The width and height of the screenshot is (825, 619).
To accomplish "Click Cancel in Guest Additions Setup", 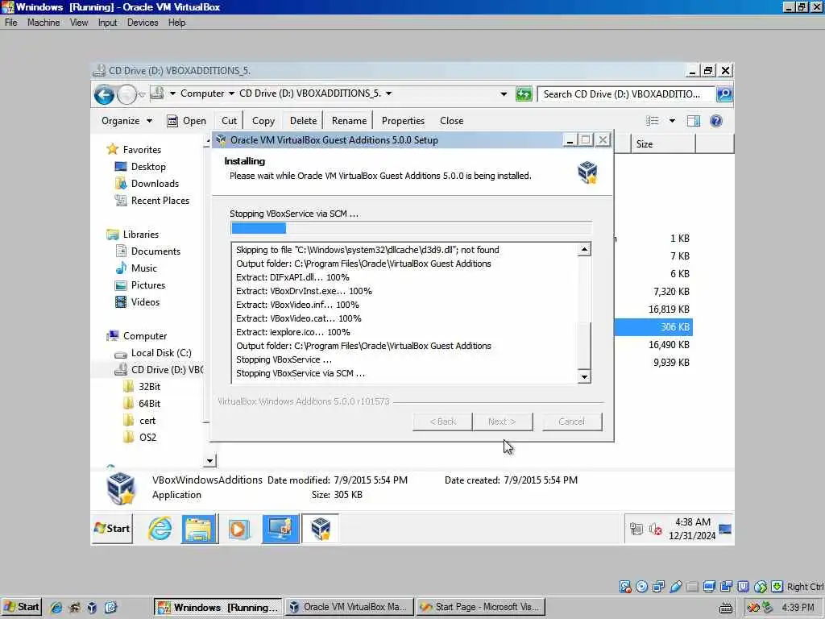I will click(x=572, y=422).
